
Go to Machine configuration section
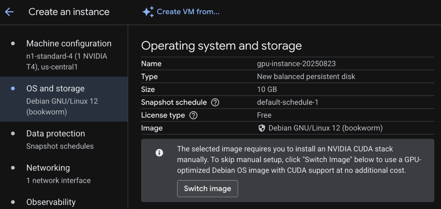tap(64, 55)
